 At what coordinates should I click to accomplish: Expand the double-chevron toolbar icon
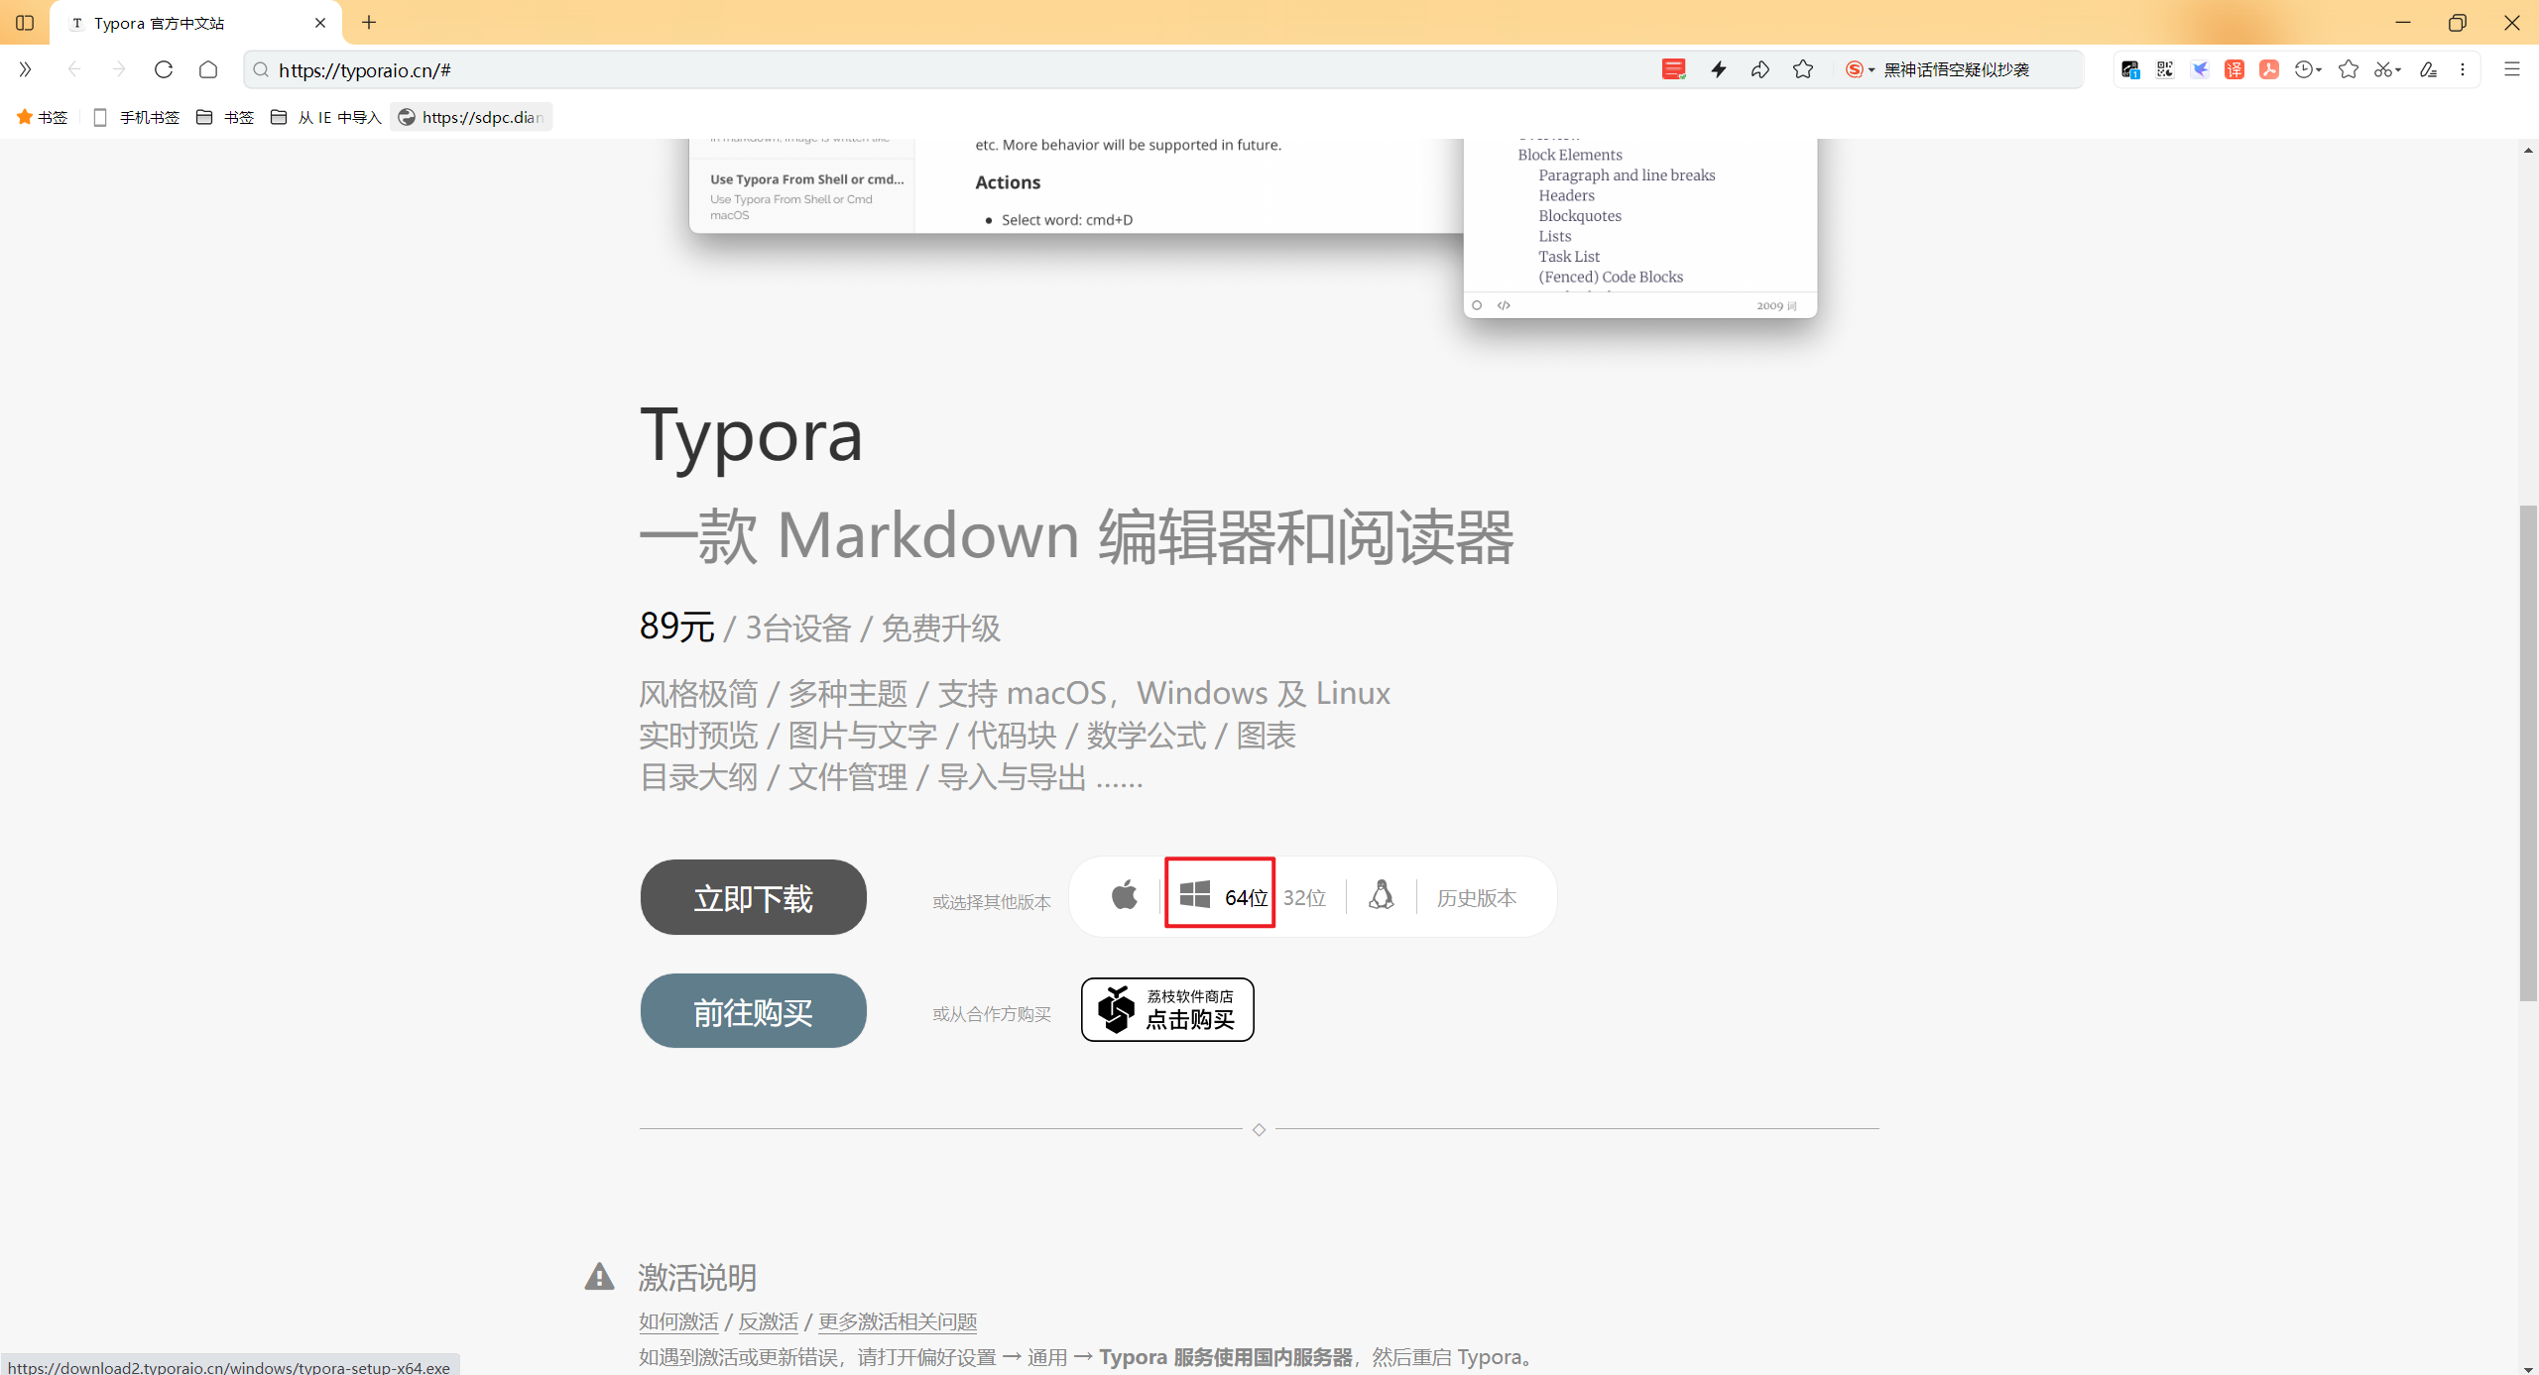tap(25, 69)
